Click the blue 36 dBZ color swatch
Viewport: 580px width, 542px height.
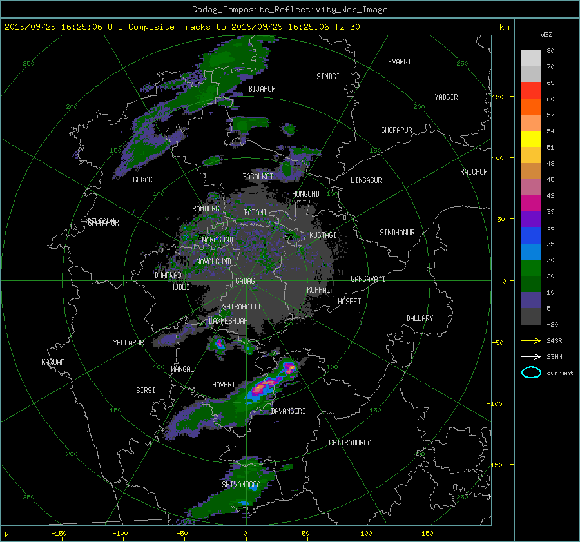coord(531,235)
